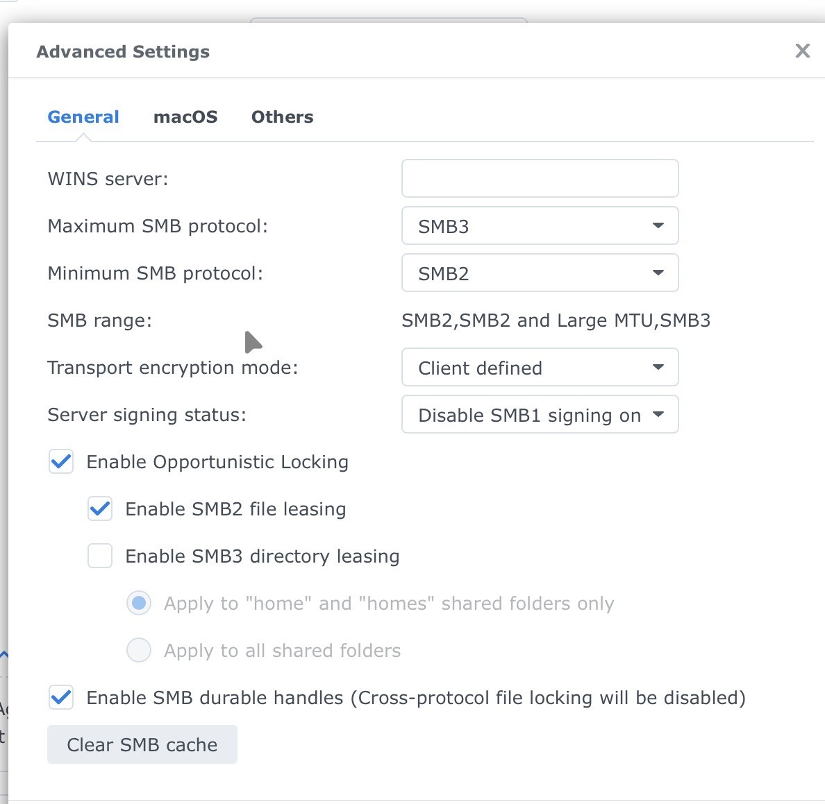Switch to the macOS tab

(x=185, y=117)
